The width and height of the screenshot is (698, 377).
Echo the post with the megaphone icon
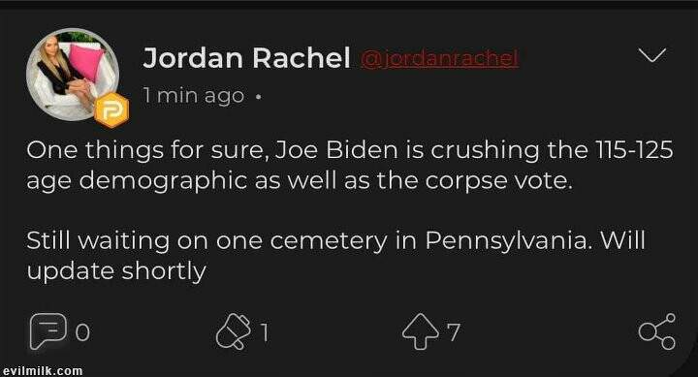pyautogui.click(x=234, y=331)
